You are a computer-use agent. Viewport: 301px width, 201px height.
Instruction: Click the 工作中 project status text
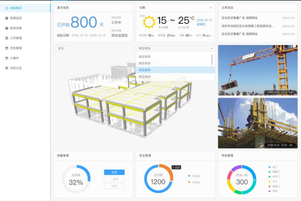pyautogui.click(x=116, y=23)
